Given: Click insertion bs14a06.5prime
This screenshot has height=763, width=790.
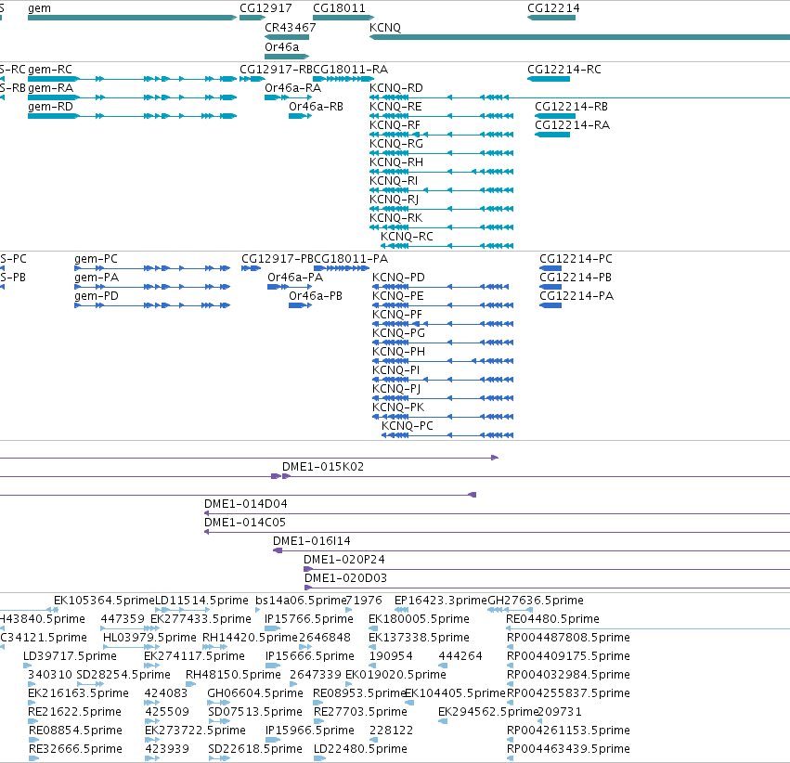Looking at the screenshot, I should (x=301, y=601).
